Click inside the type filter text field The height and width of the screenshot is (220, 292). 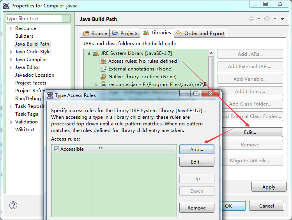coord(34,19)
